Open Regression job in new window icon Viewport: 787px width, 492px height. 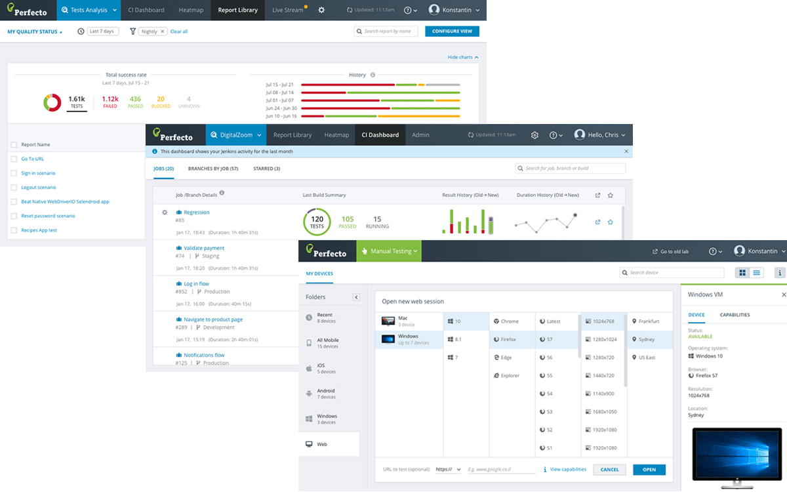(x=597, y=222)
